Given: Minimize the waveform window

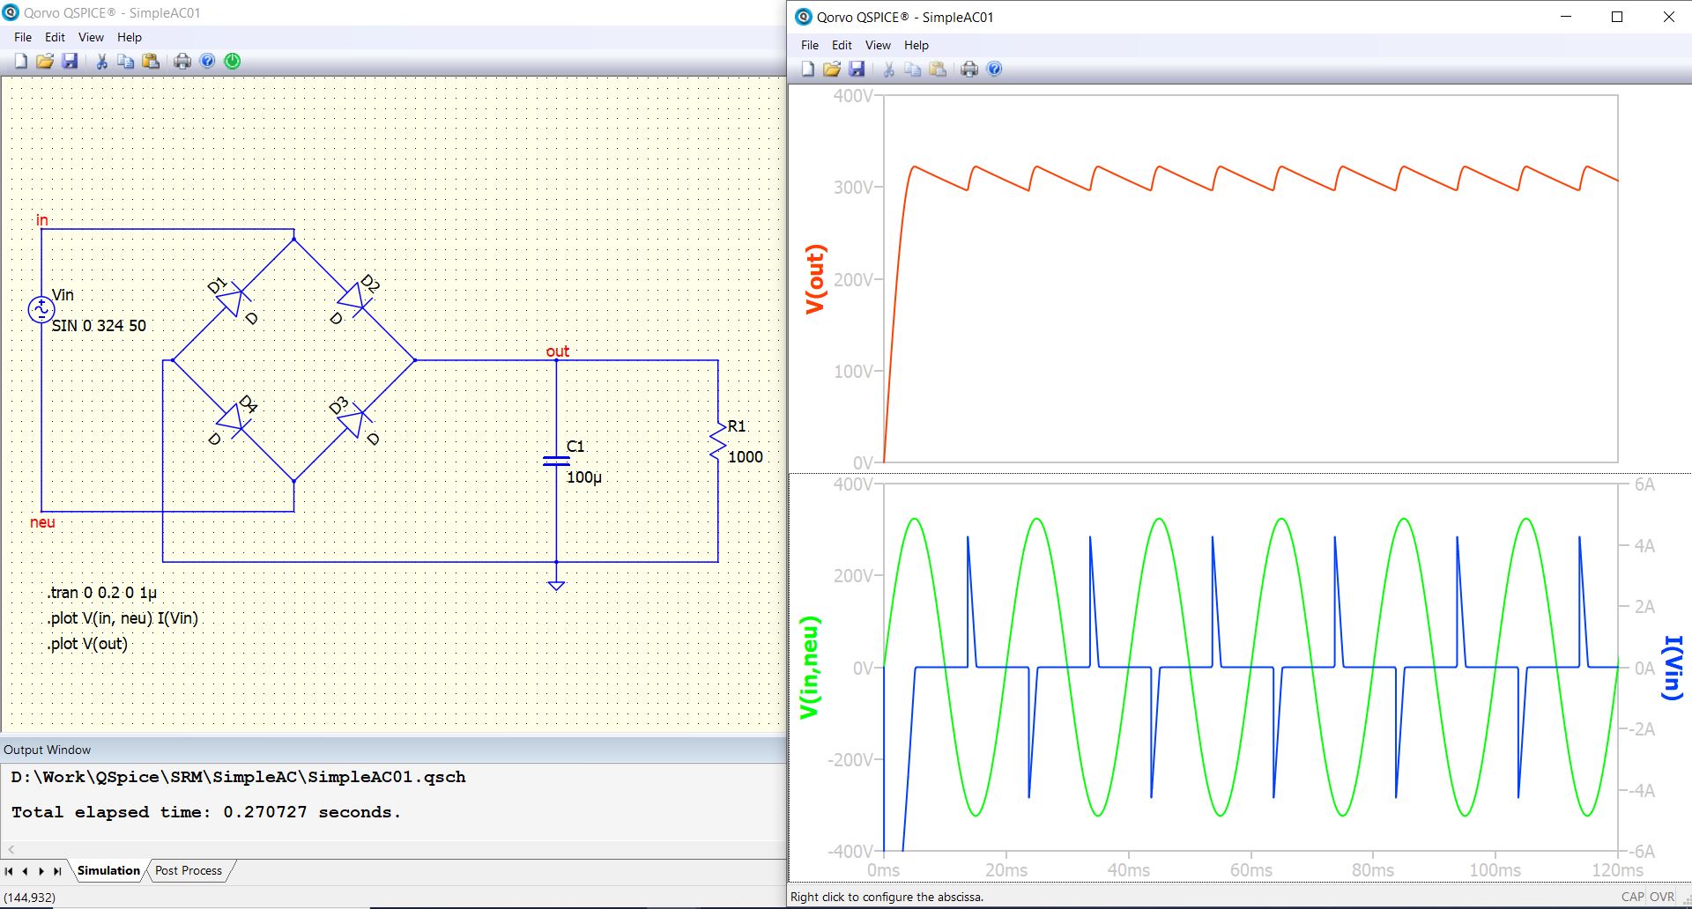Looking at the screenshot, I should [1566, 17].
